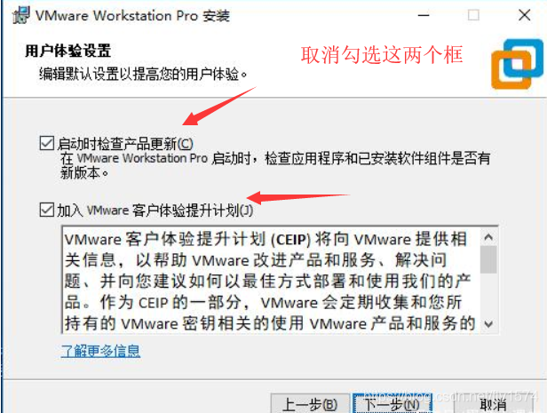Click the 取消 button
Screen dimensions: 547x413
494,405
